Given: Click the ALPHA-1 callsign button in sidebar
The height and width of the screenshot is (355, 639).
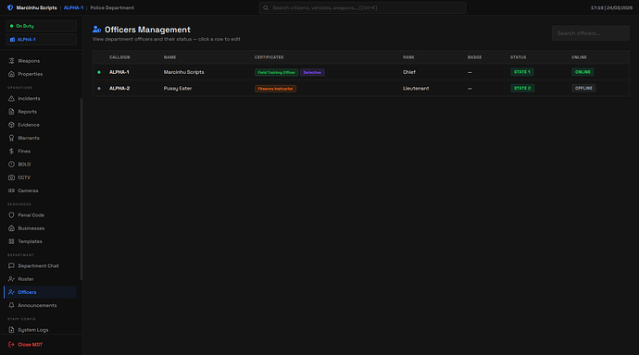Looking at the screenshot, I should point(41,40).
